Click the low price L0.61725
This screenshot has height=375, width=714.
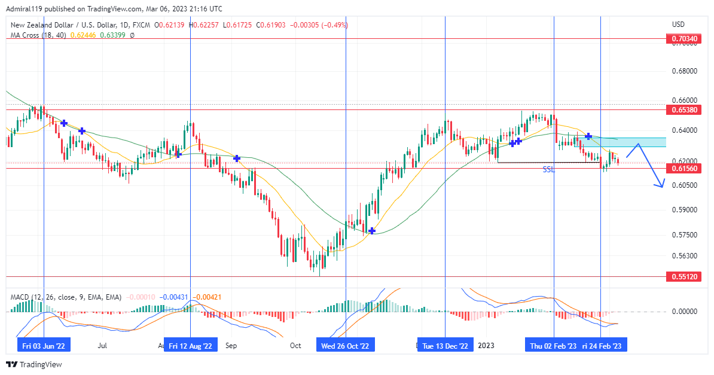pyautogui.click(x=237, y=25)
